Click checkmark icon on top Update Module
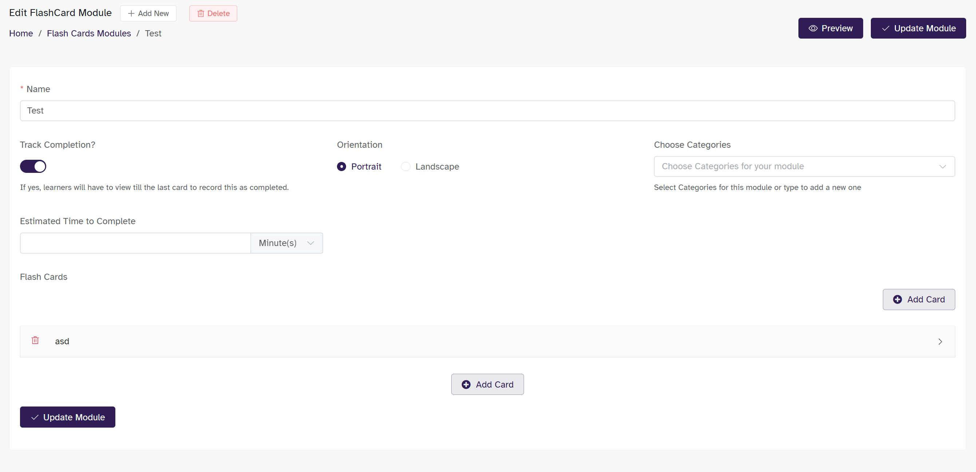This screenshot has height=472, width=976. (x=885, y=28)
